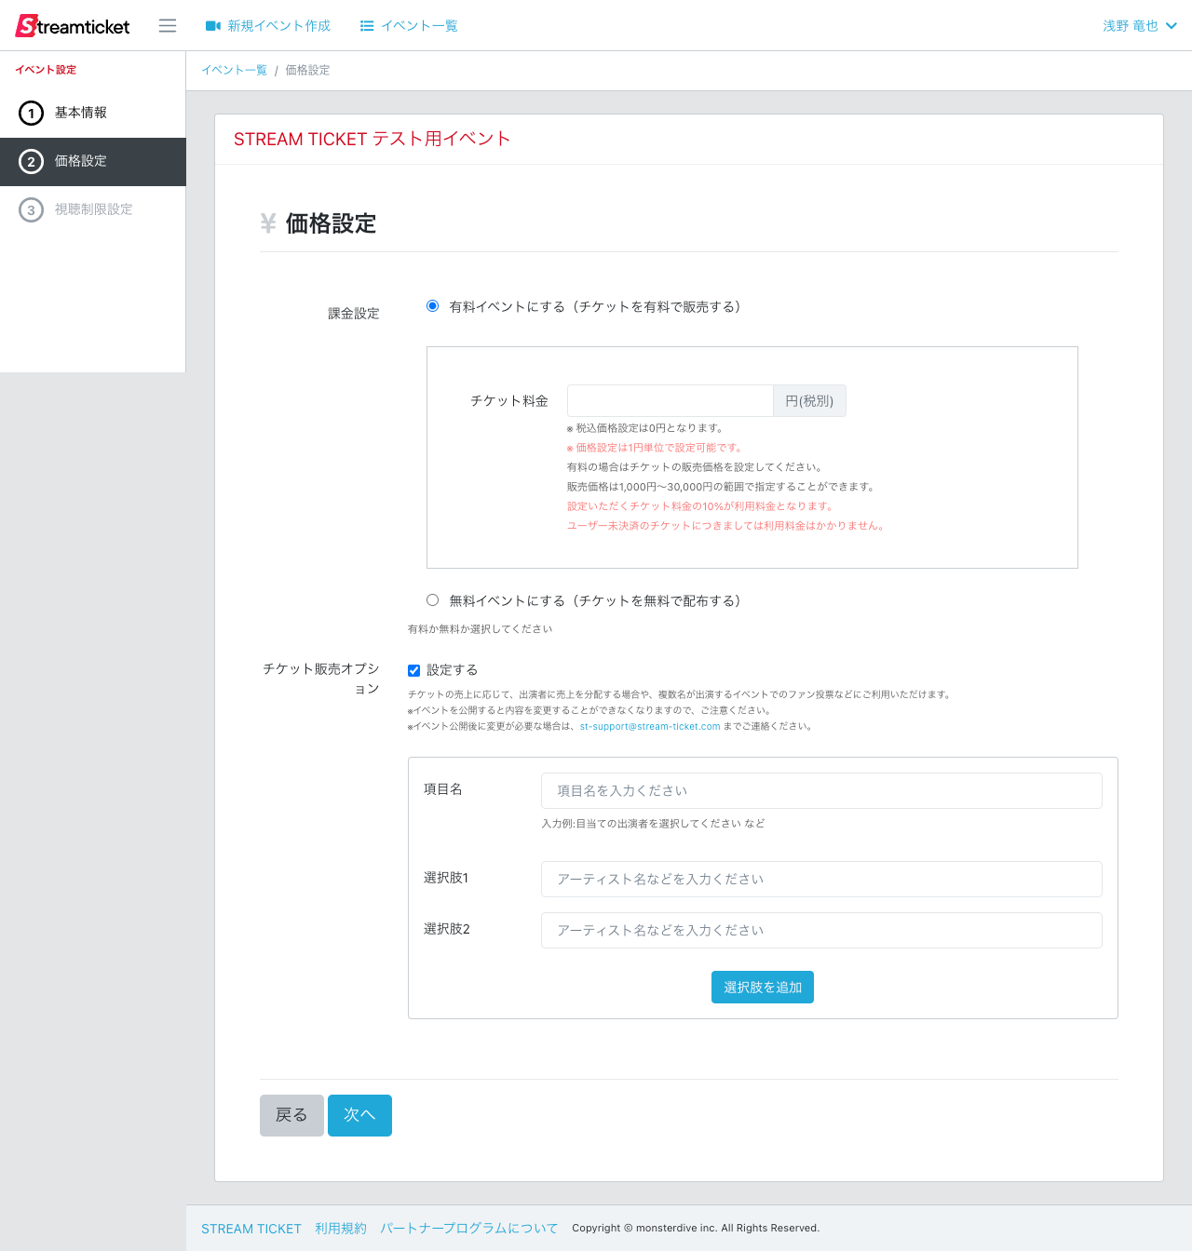
Task: Open パートナープログラムについて footer link
Action: tap(469, 1229)
